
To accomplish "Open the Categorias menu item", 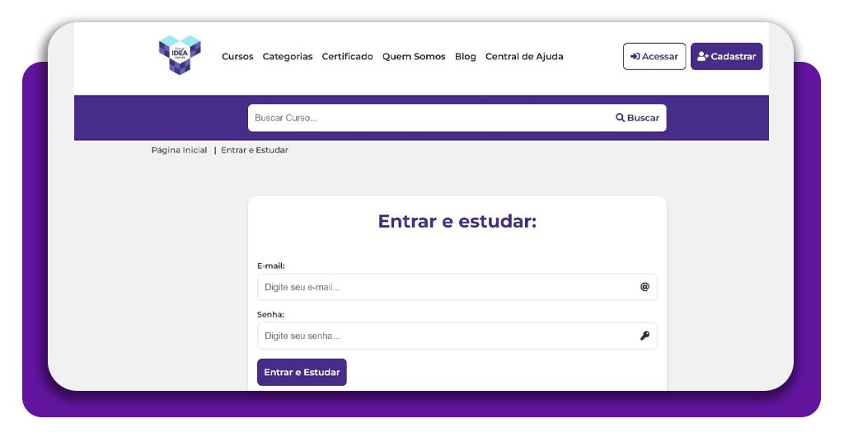I will [288, 57].
